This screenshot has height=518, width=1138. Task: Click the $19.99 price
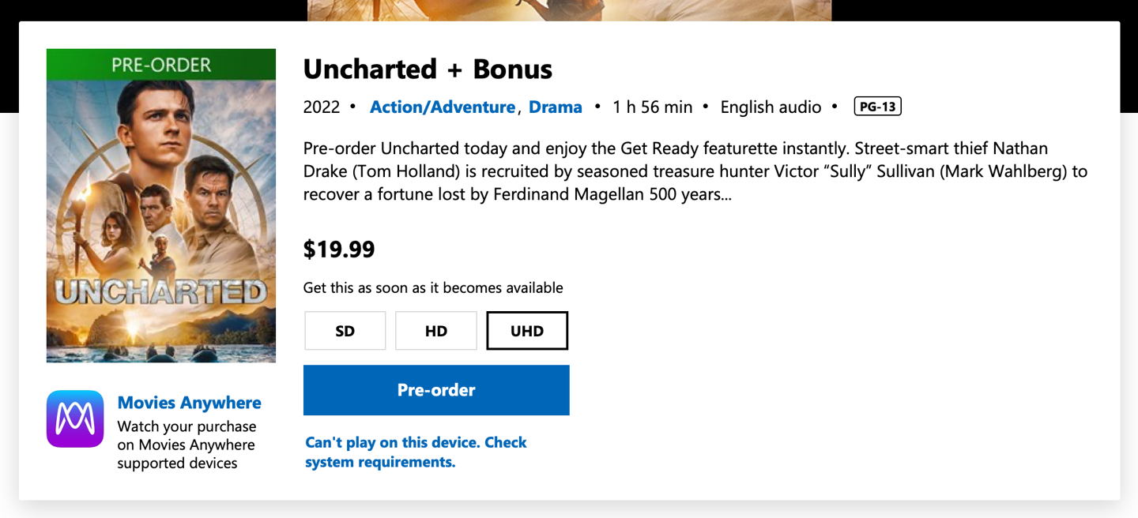[x=339, y=250]
